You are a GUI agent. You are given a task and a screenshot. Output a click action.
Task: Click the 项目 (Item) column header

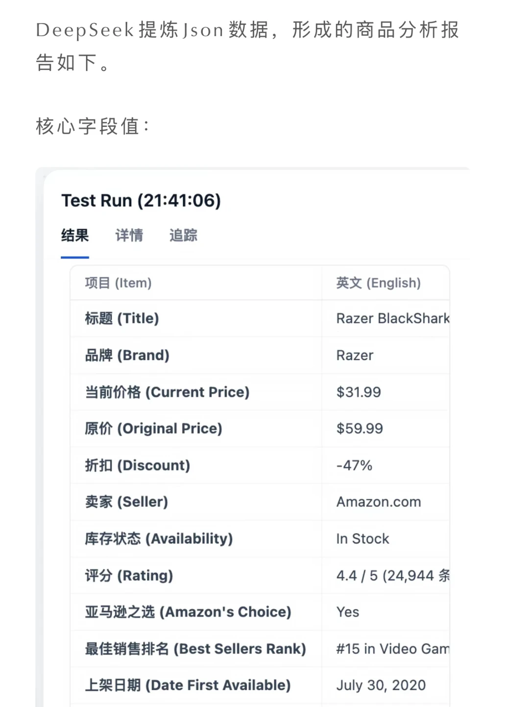118,283
